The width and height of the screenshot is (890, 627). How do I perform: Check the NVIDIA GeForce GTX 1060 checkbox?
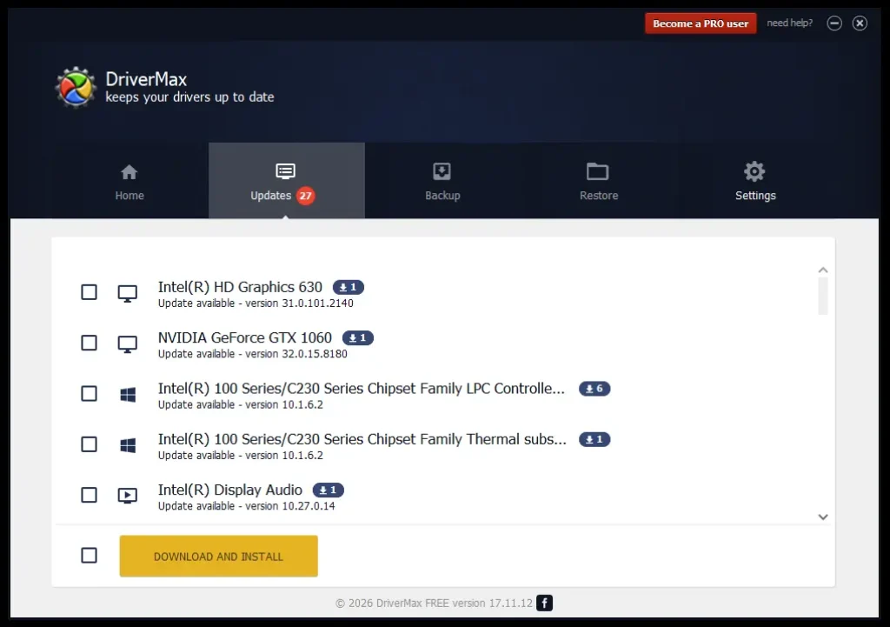pyautogui.click(x=90, y=343)
